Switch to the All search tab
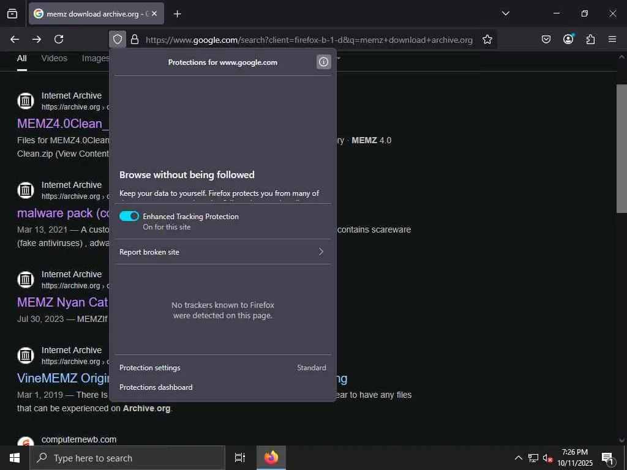627x470 pixels. pos(22,58)
